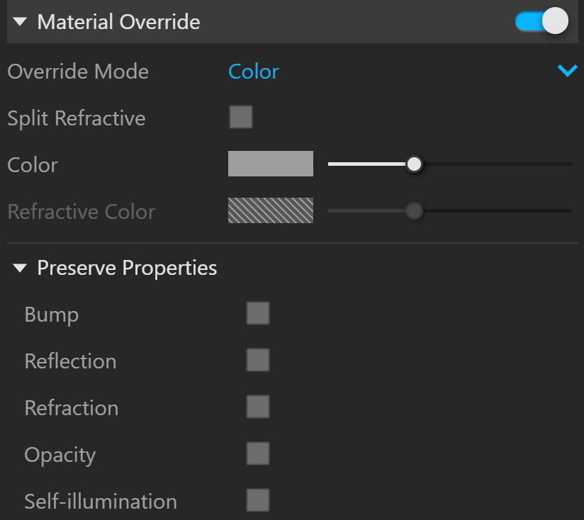Select the Color override mode value
The width and height of the screenshot is (584, 520).
pyautogui.click(x=253, y=72)
